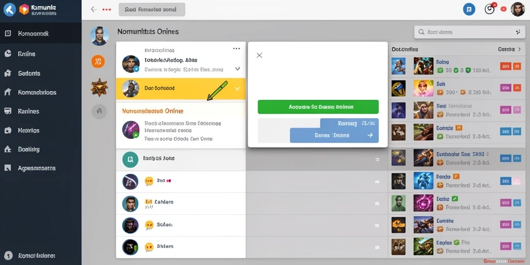Expand the 'Gornte' chevron link
Image resolution: width=530 pixels, height=265 pixels.
coord(509,49)
